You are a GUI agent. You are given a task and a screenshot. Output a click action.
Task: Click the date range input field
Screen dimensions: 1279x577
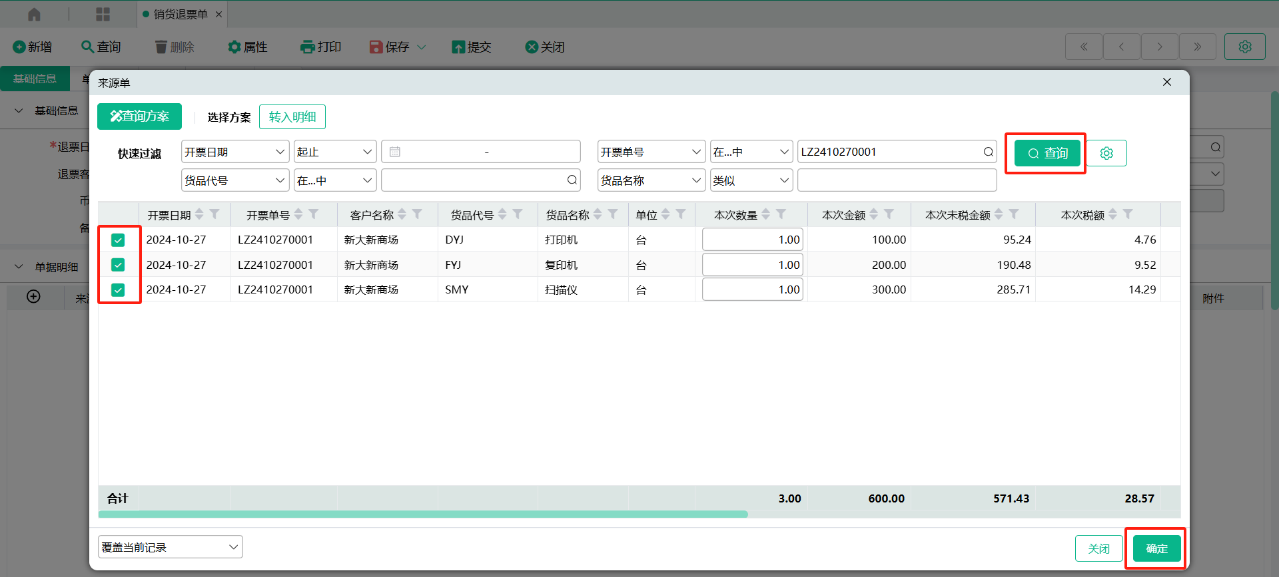(481, 152)
